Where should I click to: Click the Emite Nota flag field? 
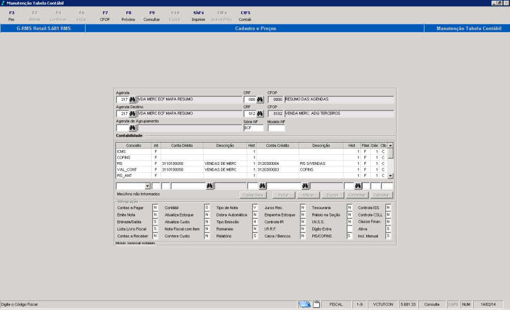click(x=155, y=215)
